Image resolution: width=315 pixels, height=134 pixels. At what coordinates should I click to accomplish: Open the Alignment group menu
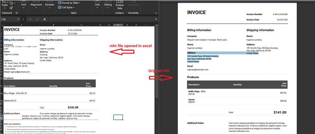36,6
